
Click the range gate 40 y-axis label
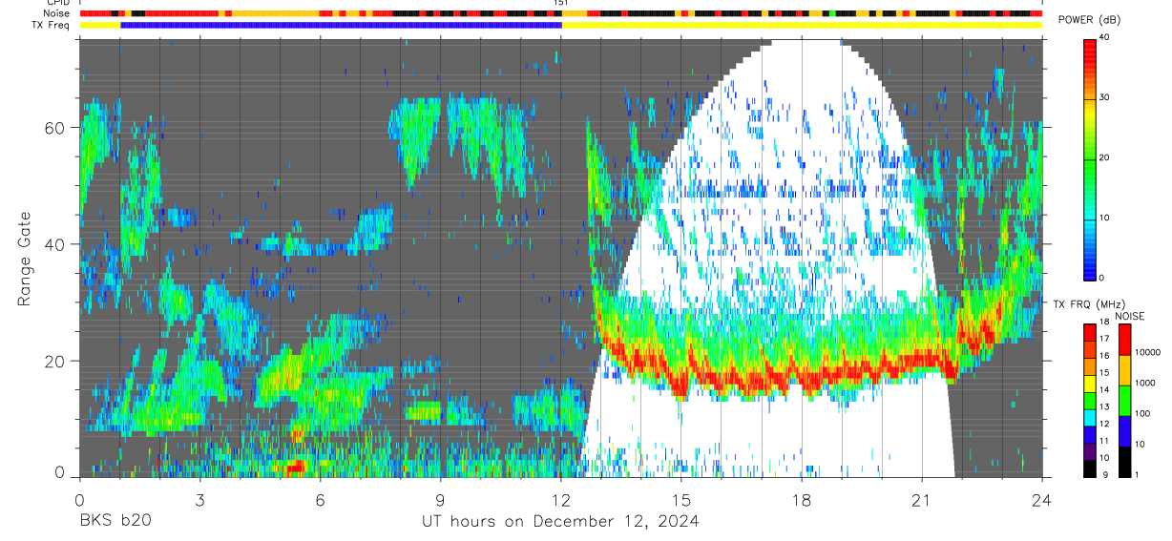[55, 243]
